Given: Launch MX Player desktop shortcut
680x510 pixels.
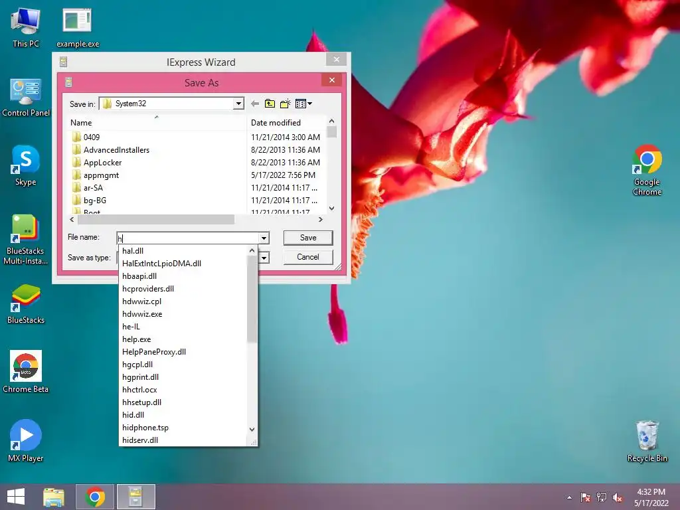Looking at the screenshot, I should pos(26,441).
